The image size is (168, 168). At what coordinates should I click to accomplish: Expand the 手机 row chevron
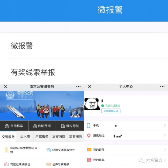coord(165,125)
